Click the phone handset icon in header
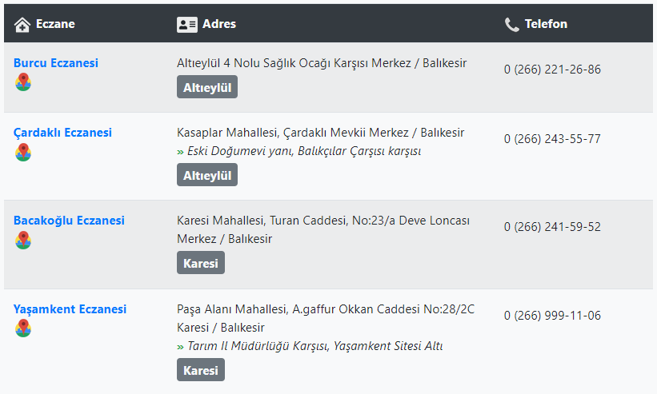Screen dimensions: 657x394 (511, 25)
